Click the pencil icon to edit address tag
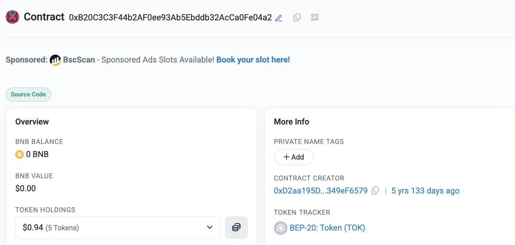515x245 pixels. [x=279, y=18]
